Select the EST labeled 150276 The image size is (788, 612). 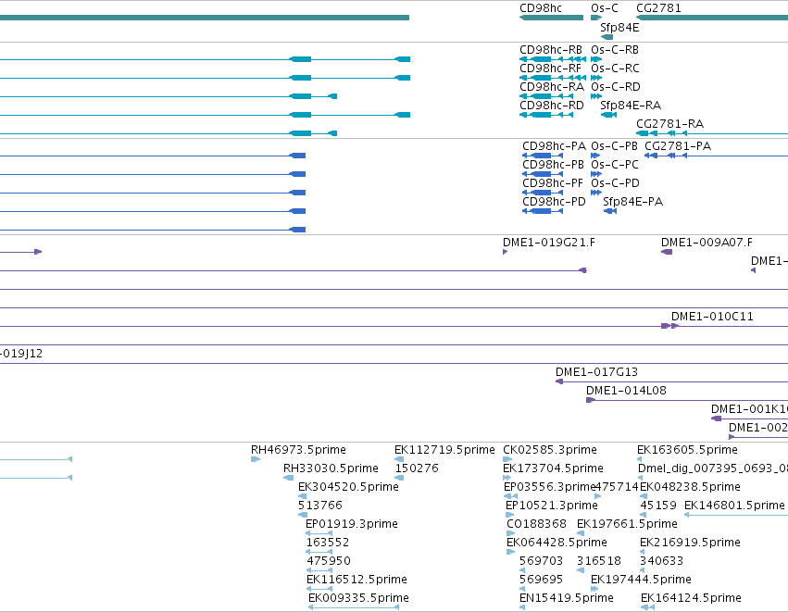(417, 468)
